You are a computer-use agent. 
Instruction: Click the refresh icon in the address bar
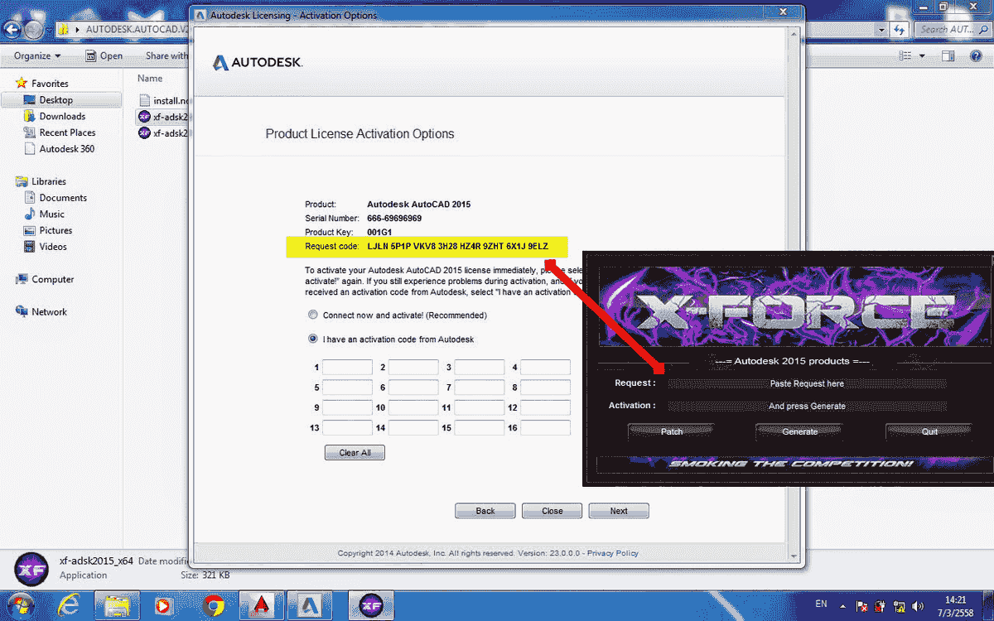(x=901, y=30)
